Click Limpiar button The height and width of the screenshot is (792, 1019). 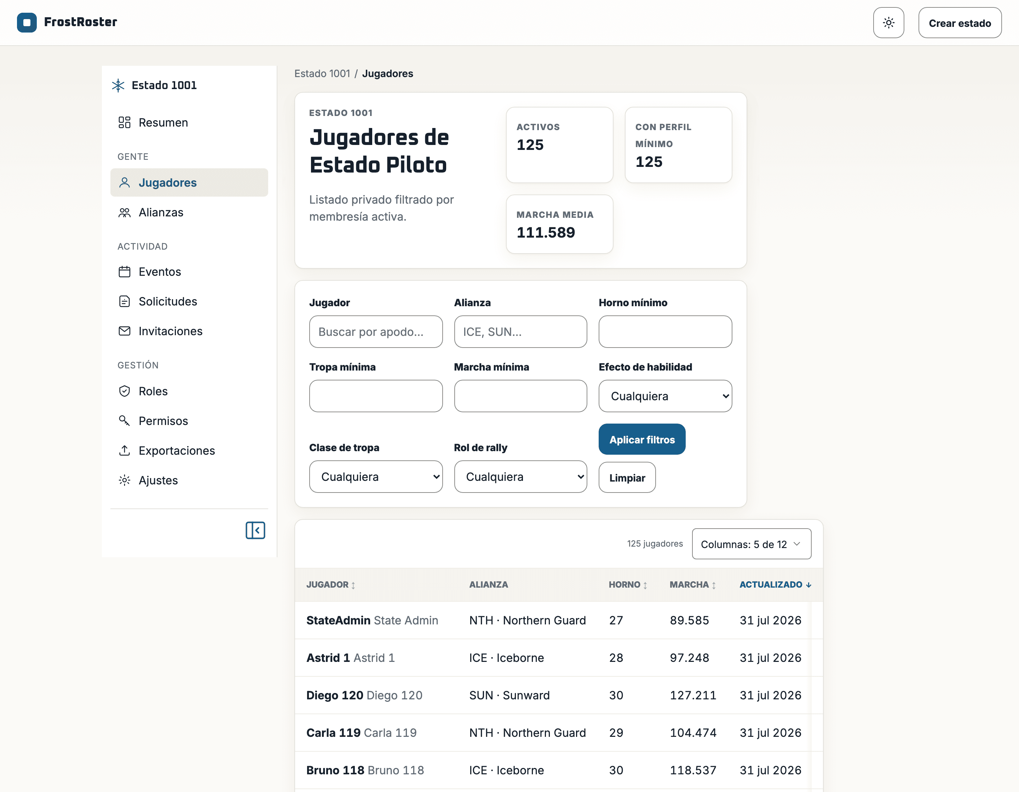[627, 478]
